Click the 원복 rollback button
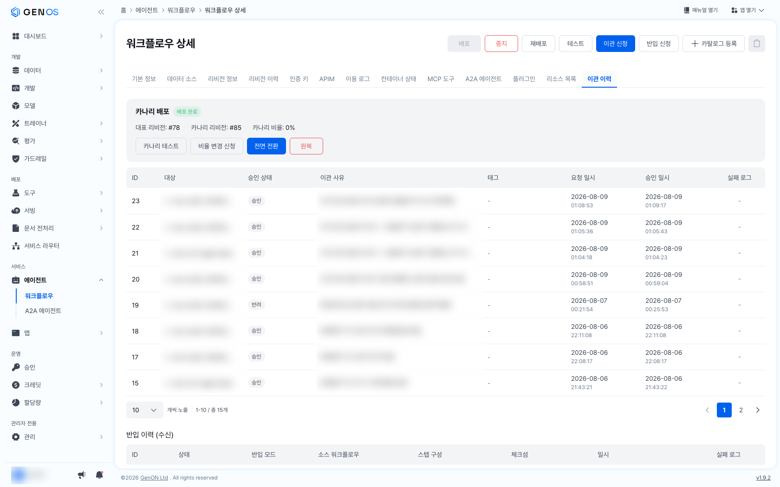The image size is (780, 487). tap(306, 146)
